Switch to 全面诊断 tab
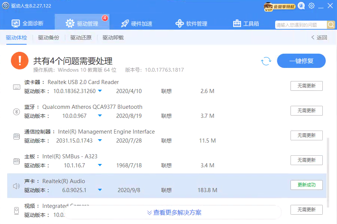The image size is (337, 224). 27,23
